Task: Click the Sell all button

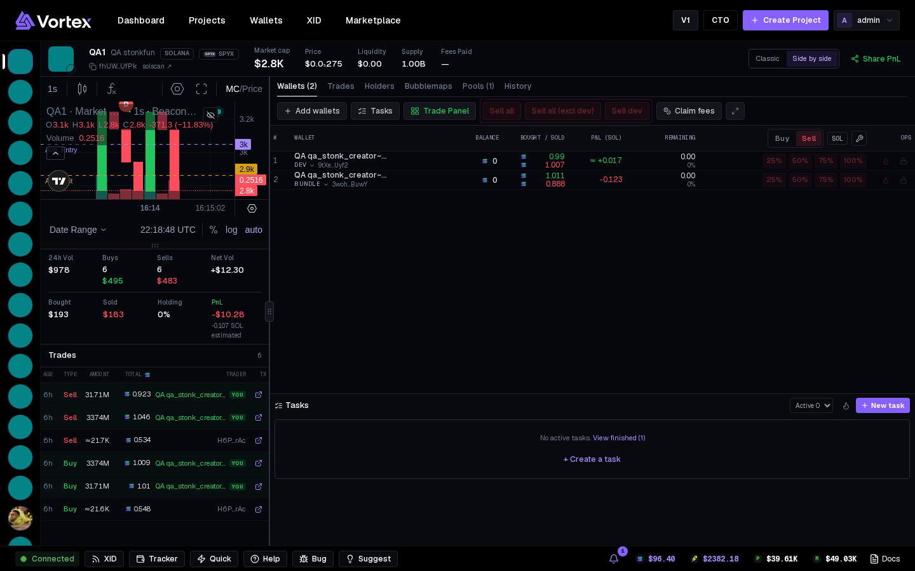Action: tap(502, 111)
